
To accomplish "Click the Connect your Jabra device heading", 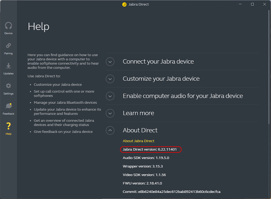I will (x=158, y=62).
